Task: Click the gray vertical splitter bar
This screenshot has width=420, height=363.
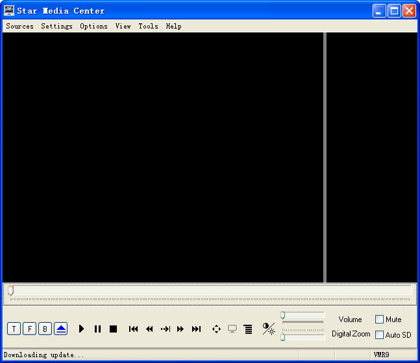Action: point(325,158)
